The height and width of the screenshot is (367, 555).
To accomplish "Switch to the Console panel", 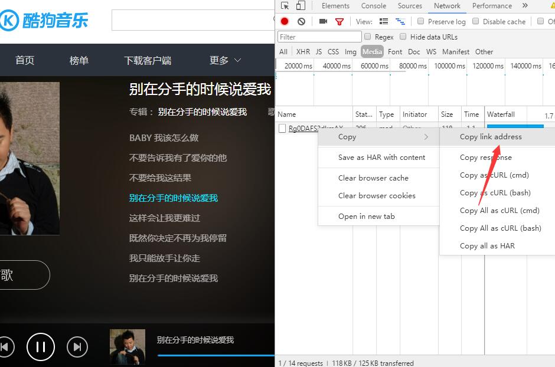I will [373, 6].
